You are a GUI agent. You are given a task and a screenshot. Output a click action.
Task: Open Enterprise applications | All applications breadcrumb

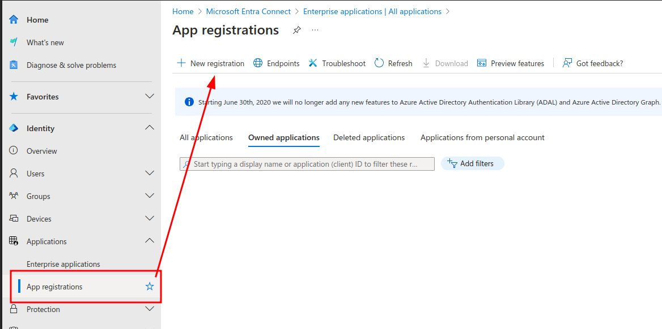pos(372,11)
